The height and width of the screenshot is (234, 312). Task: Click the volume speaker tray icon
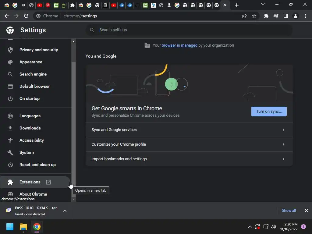(x=273, y=227)
